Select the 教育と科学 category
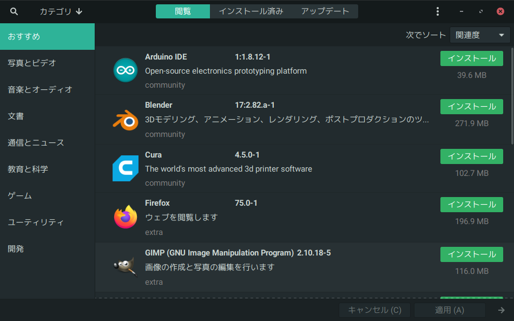This screenshot has height=321, width=514. (47, 169)
